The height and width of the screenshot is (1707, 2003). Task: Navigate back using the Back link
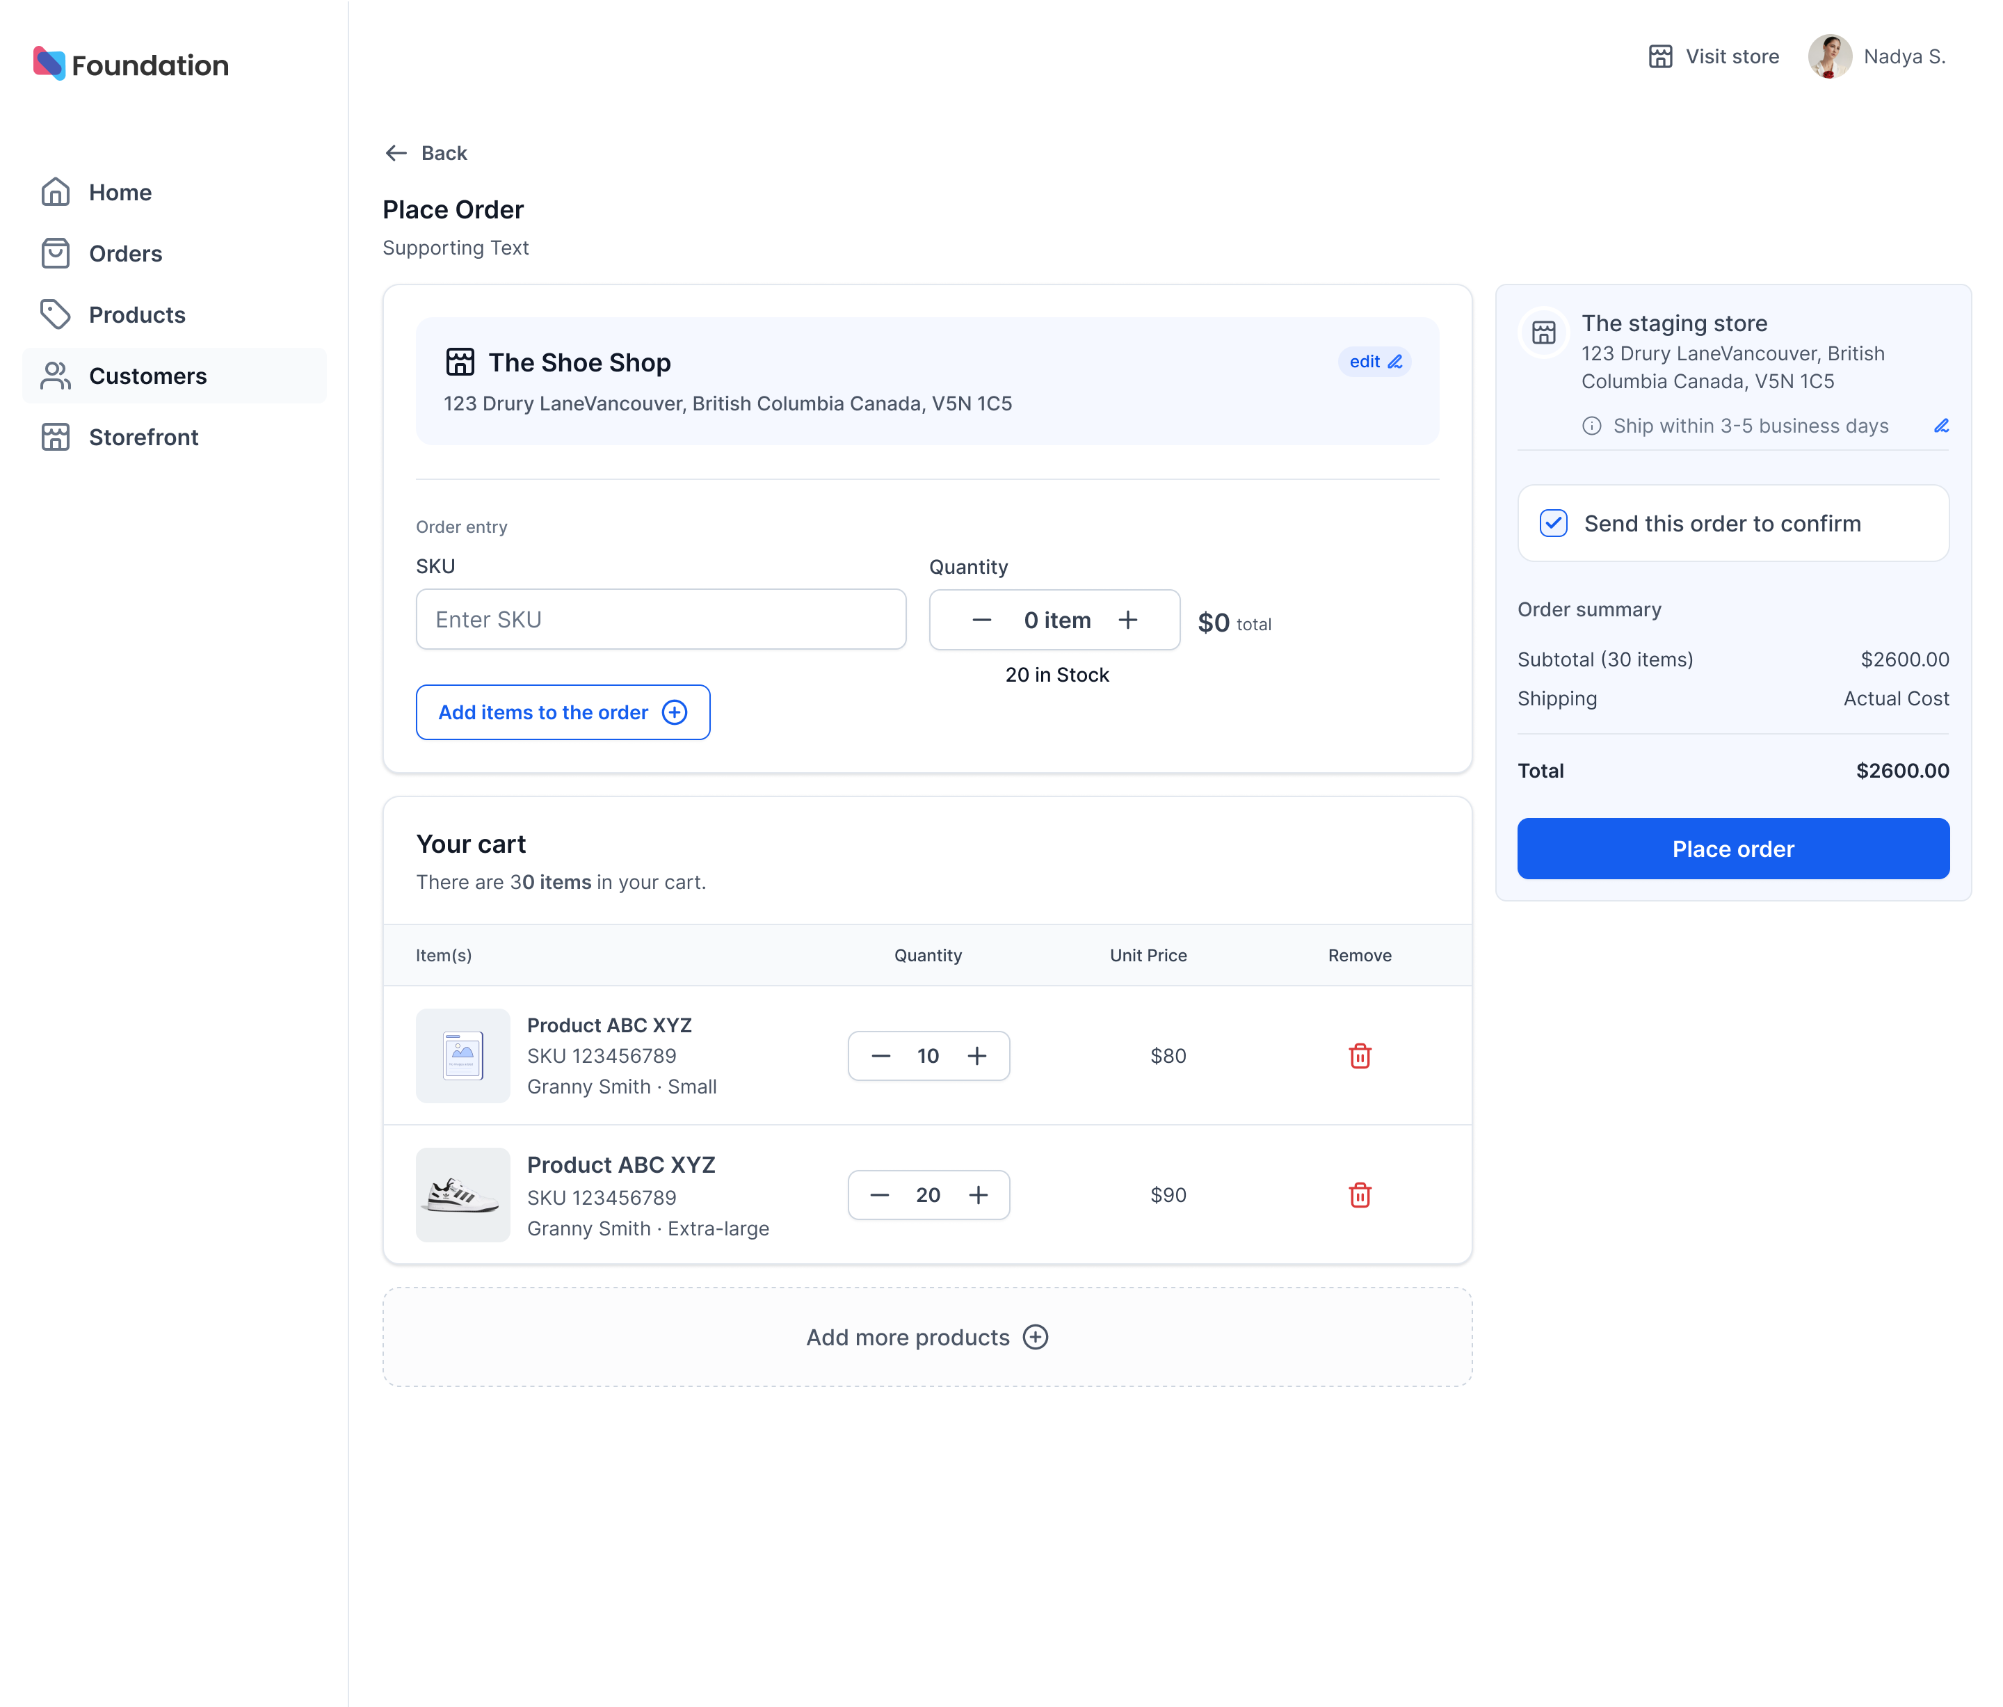pos(426,153)
